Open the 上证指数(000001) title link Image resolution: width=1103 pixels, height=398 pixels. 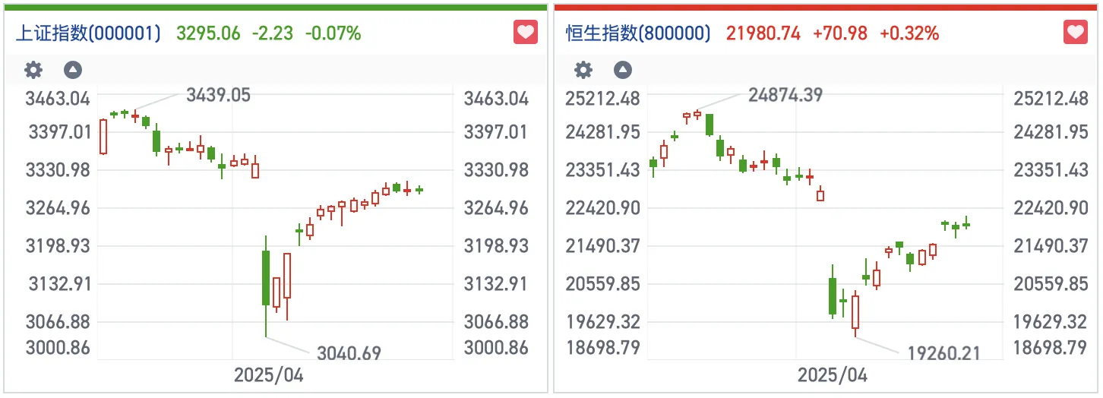pyautogui.click(x=89, y=33)
